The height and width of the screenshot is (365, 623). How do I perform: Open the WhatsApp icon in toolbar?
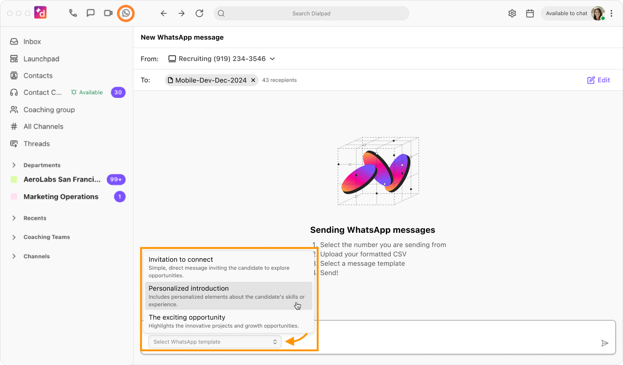126,13
